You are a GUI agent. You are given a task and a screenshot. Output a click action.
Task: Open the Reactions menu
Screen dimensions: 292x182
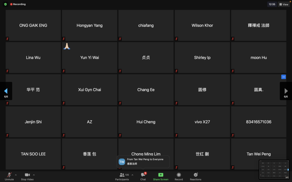point(196,176)
